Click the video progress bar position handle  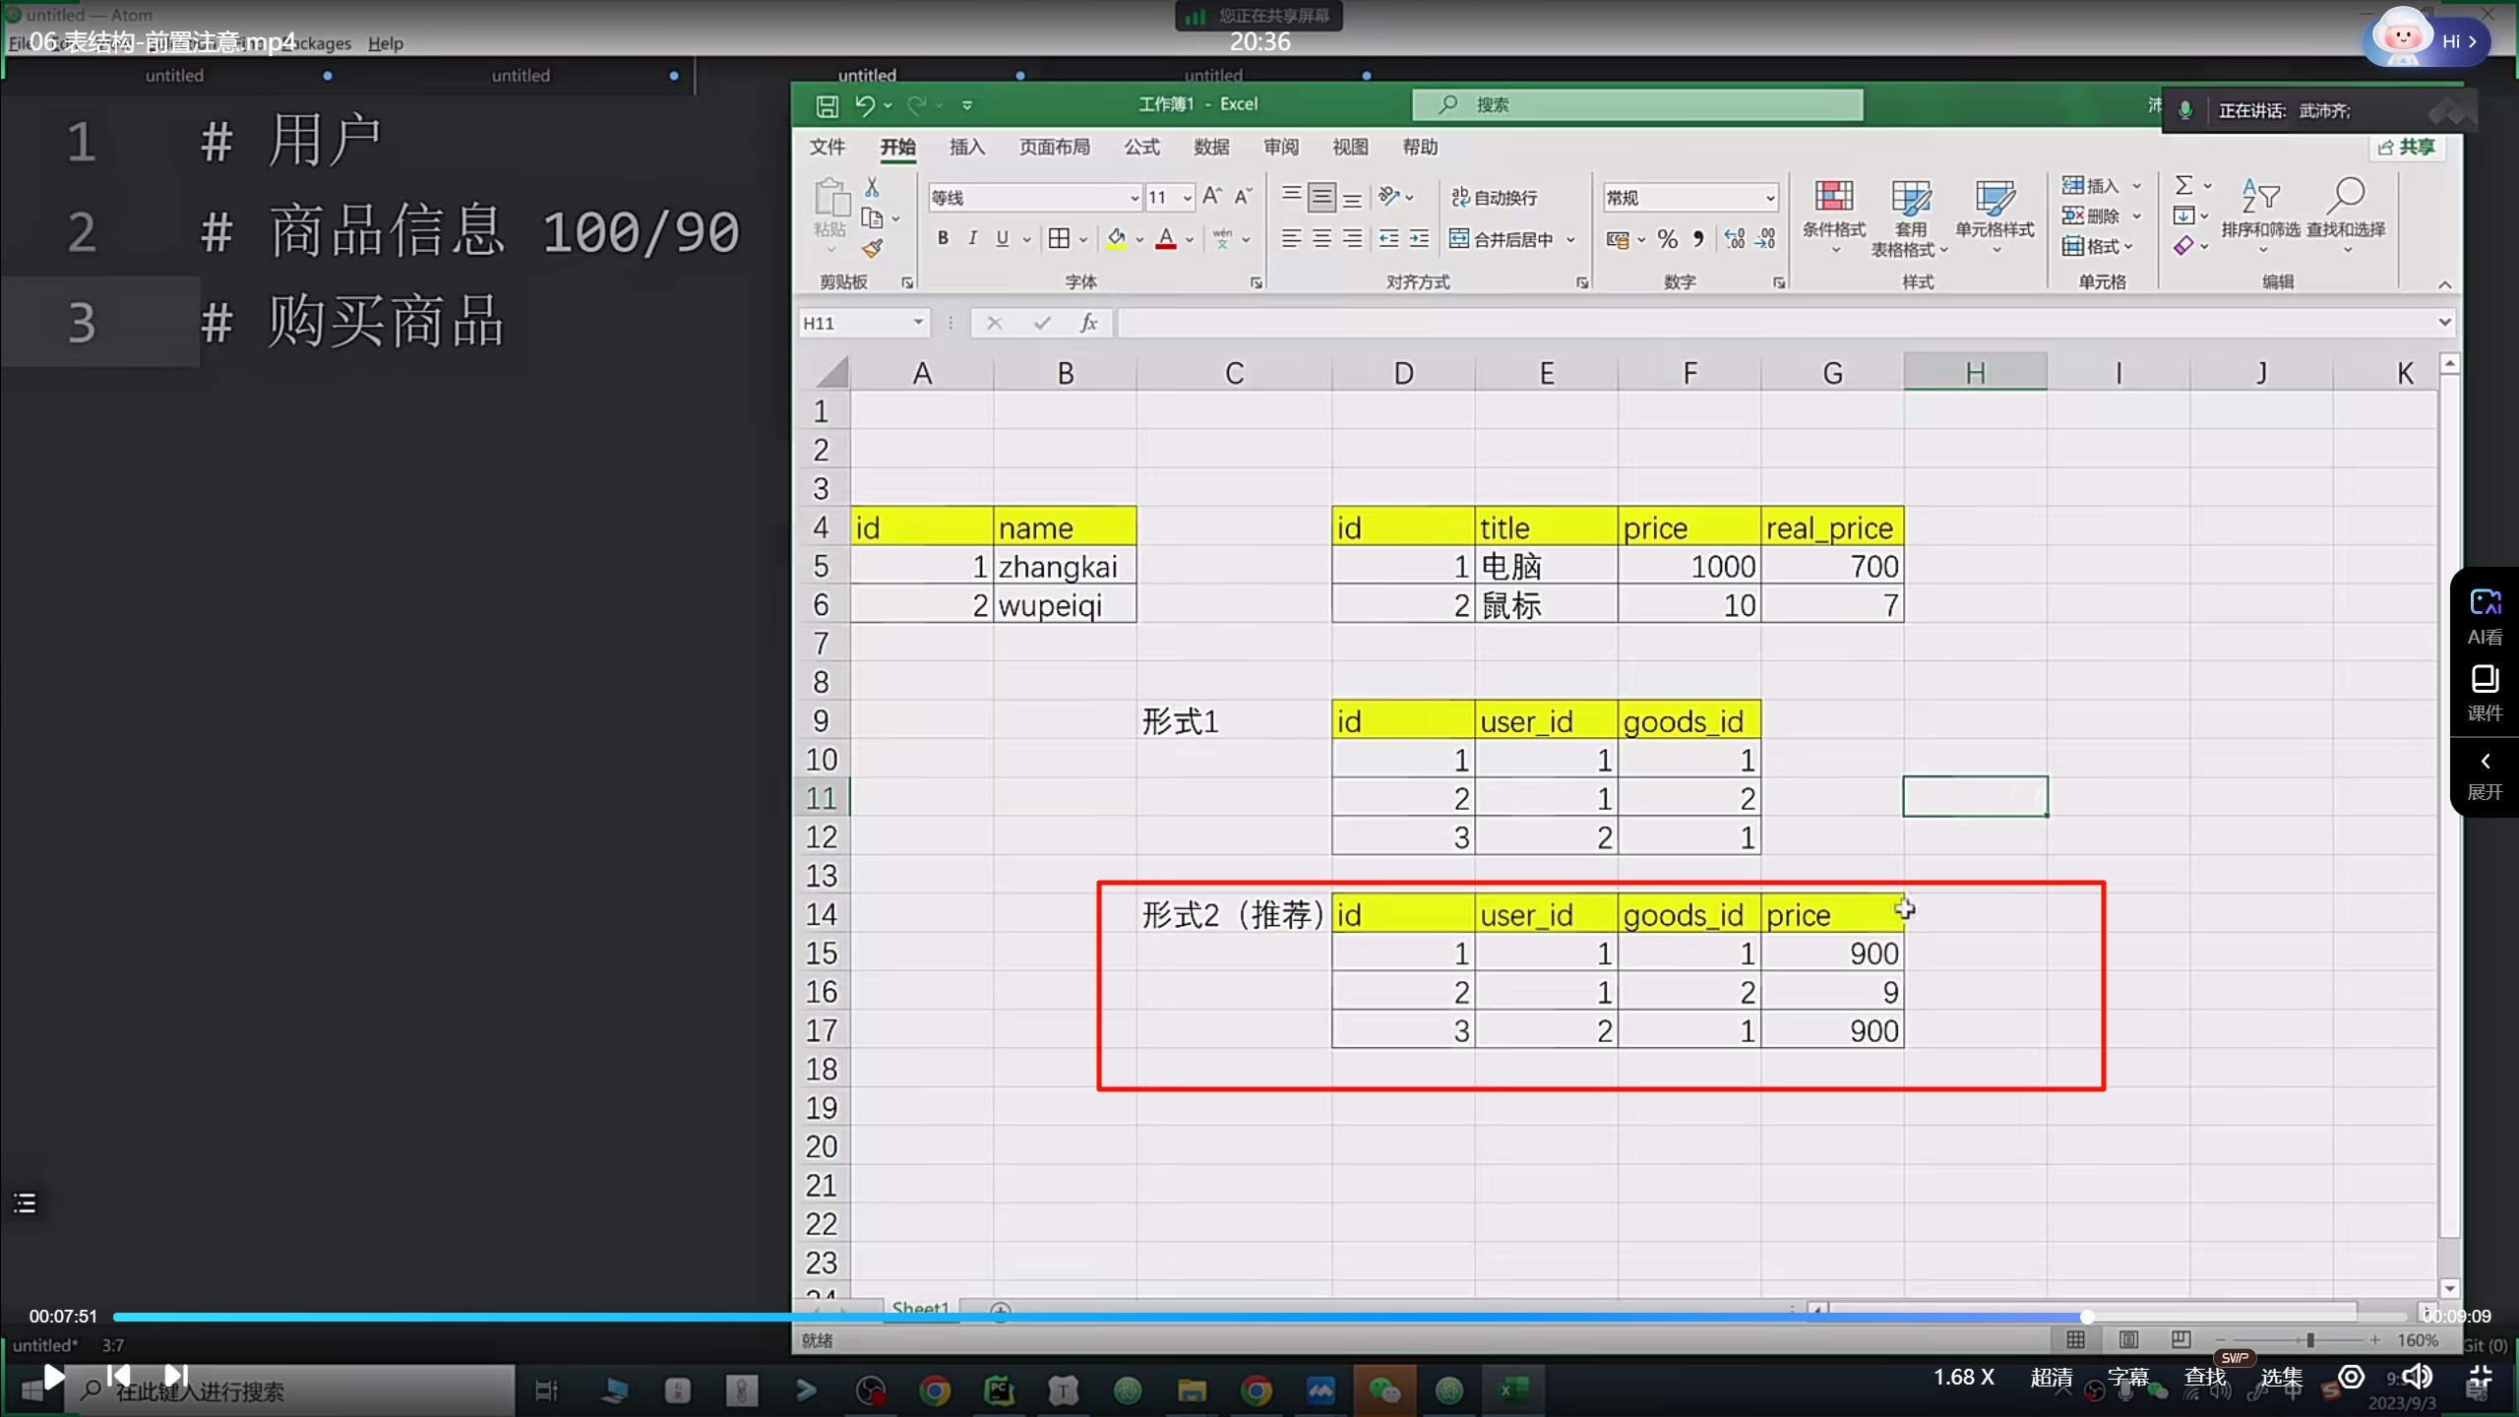tap(2086, 1316)
